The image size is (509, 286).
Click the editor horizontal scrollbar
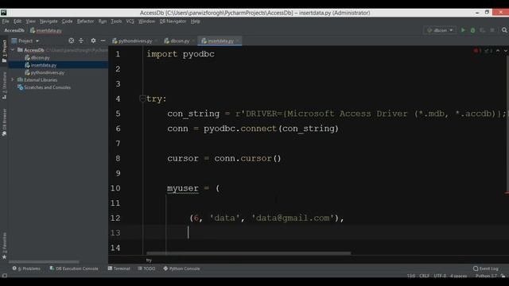coord(248,253)
